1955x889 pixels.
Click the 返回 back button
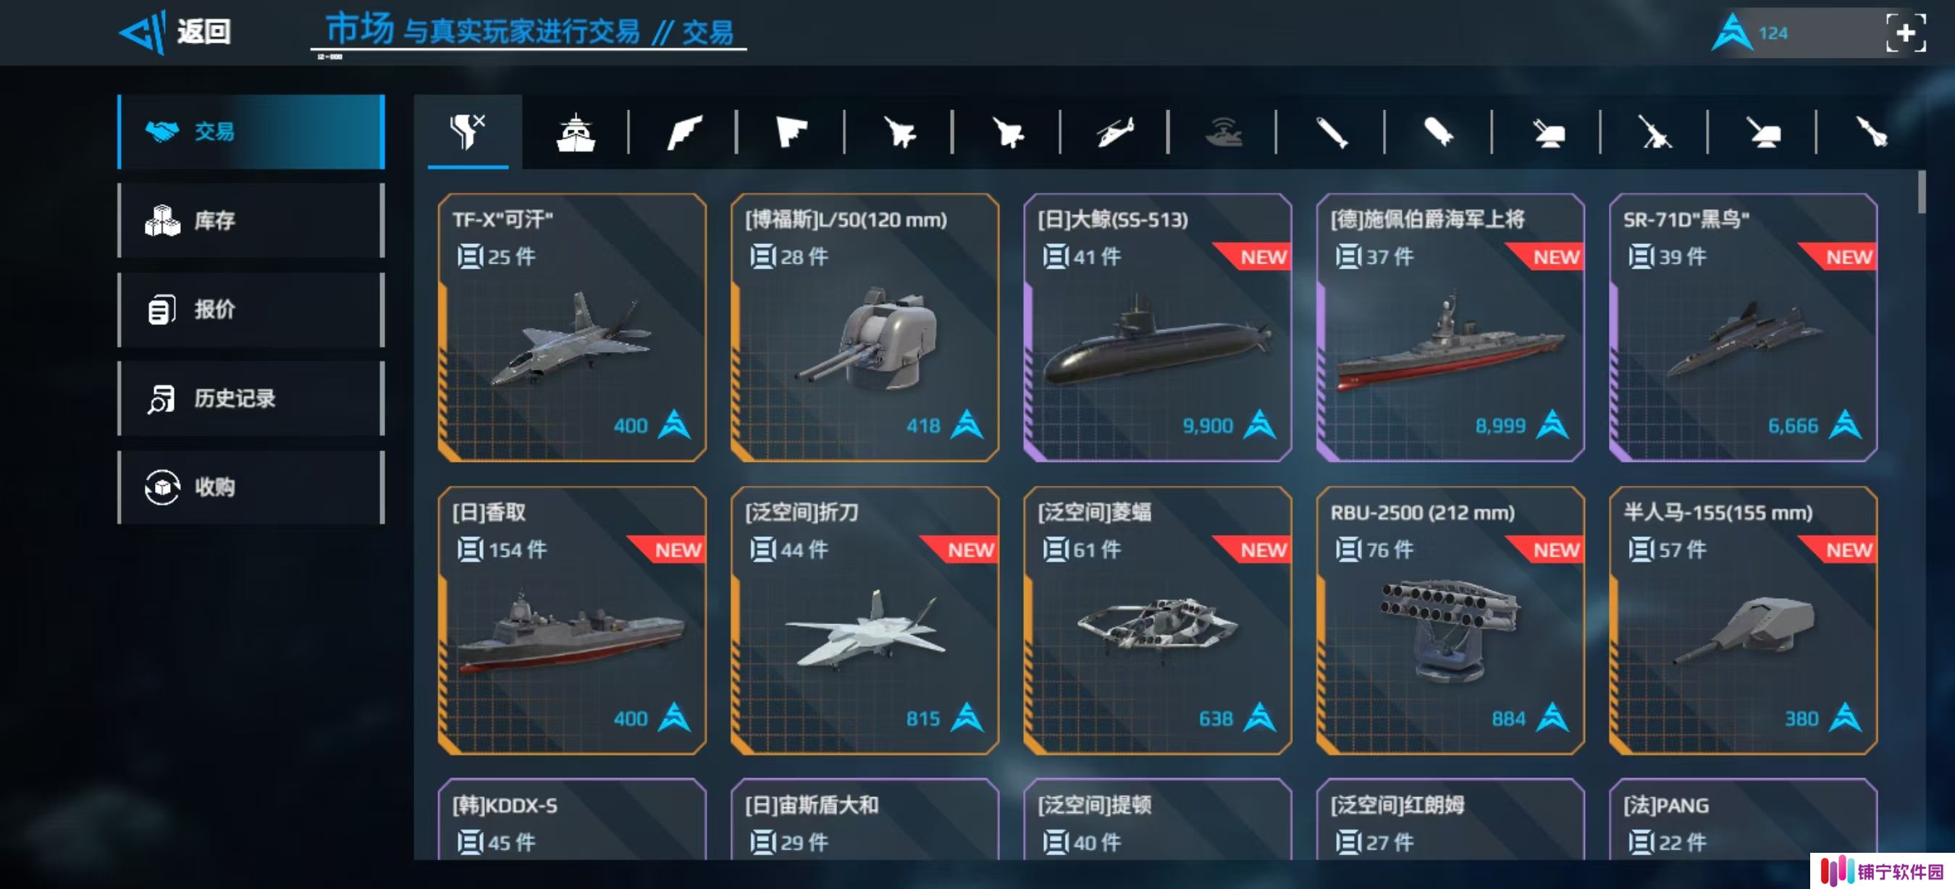[203, 32]
